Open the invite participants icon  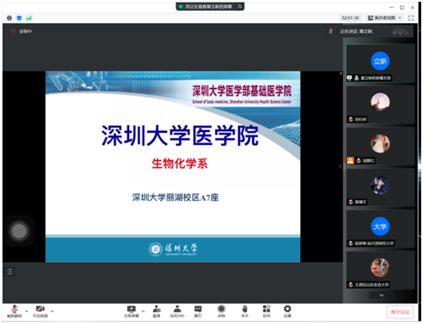point(157,312)
